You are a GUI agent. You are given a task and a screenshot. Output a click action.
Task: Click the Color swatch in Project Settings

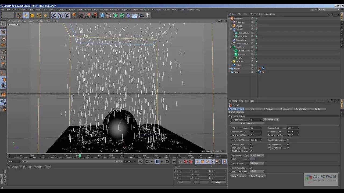[x=253, y=159]
